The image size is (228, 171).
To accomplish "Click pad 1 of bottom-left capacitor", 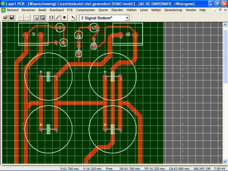I will (41, 129).
